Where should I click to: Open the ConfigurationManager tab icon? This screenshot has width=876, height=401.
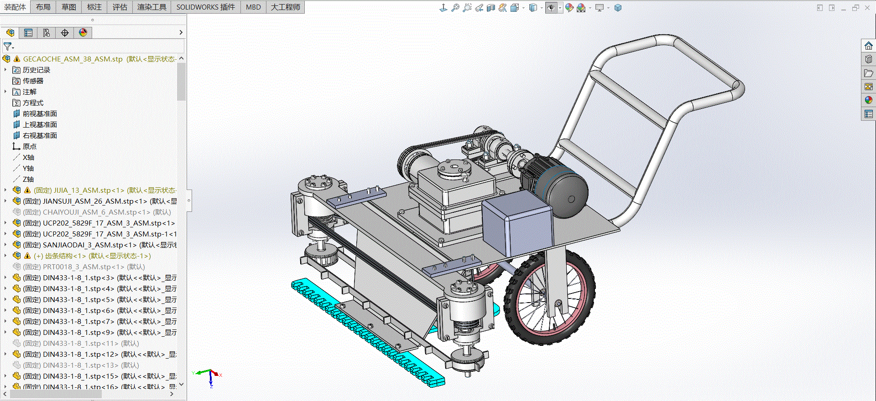pyautogui.click(x=47, y=33)
